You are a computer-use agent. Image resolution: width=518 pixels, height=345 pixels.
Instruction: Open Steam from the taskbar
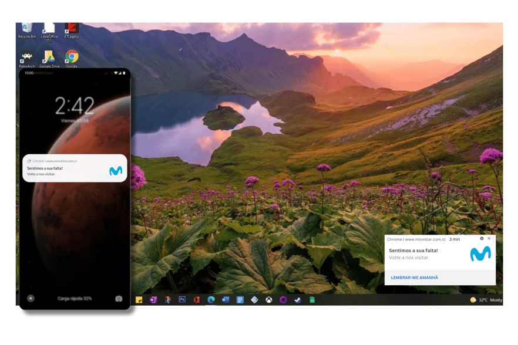[297, 300]
